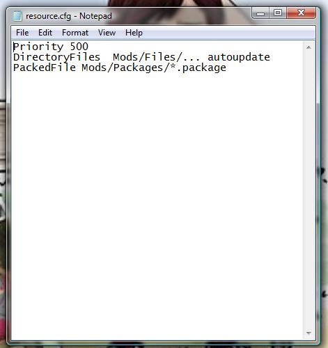This screenshot has width=328, height=348.
Task: Maximize the Notepad window
Action: click(x=278, y=13)
